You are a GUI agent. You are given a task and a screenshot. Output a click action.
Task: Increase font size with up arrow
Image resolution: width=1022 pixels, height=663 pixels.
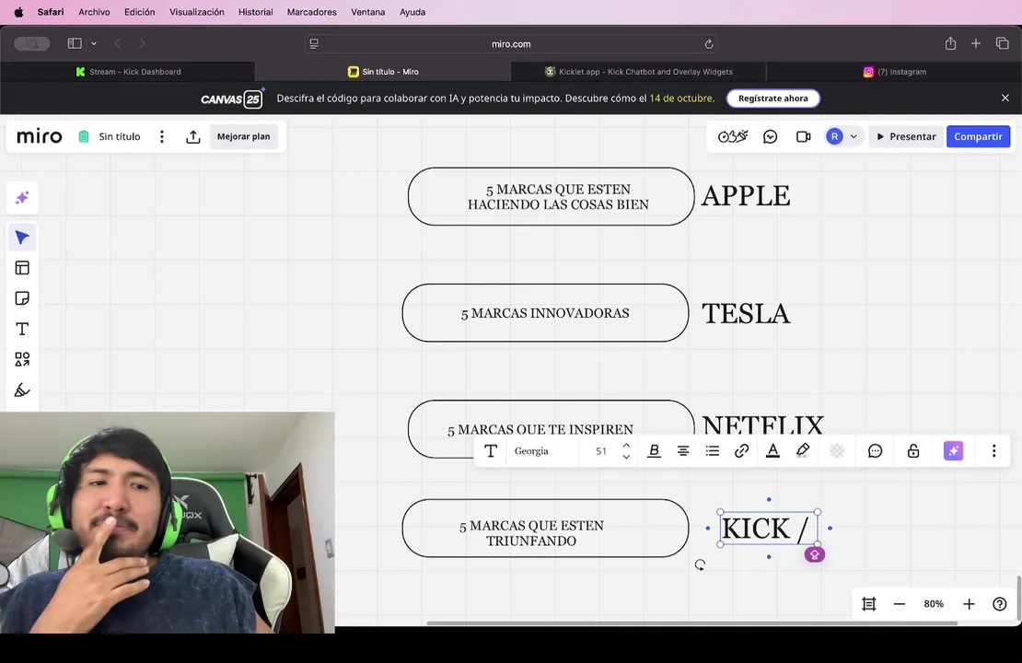626,446
